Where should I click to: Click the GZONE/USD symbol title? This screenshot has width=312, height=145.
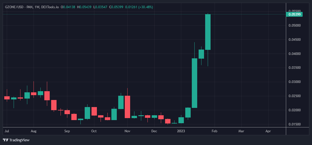click(x=32, y=7)
